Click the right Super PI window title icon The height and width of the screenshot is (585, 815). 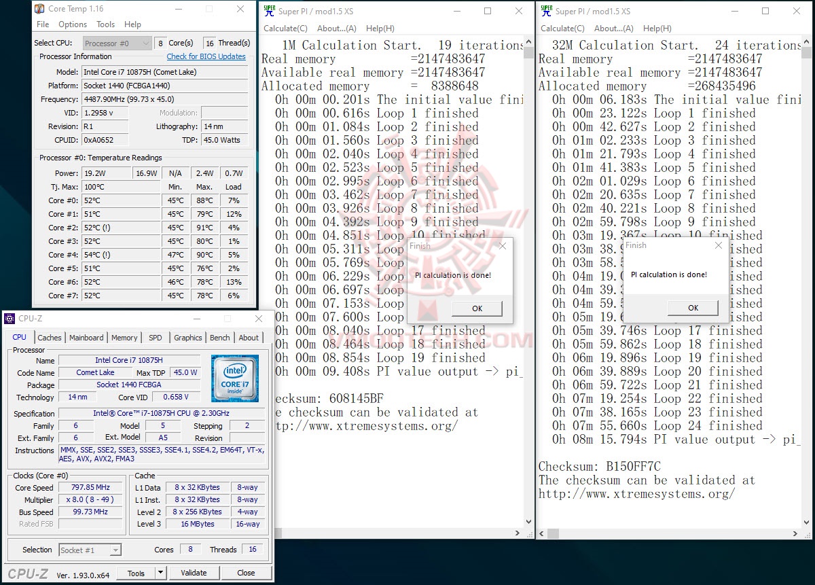point(547,11)
